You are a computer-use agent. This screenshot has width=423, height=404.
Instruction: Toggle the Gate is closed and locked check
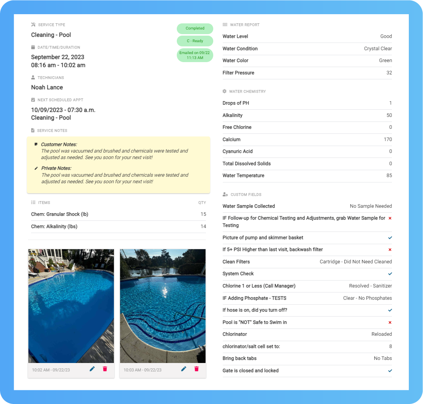(x=390, y=371)
